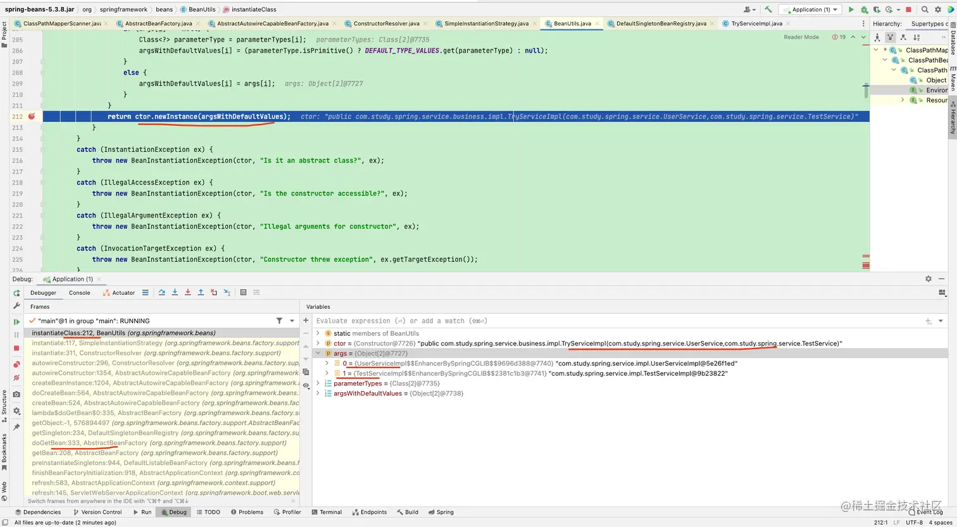
Task: Force step into with red down-arrow icon
Action: (x=188, y=292)
